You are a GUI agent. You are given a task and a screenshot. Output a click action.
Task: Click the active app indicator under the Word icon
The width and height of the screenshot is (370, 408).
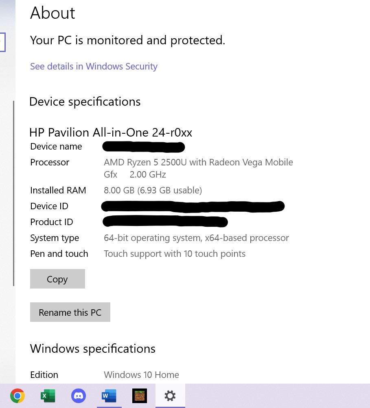coord(109,406)
